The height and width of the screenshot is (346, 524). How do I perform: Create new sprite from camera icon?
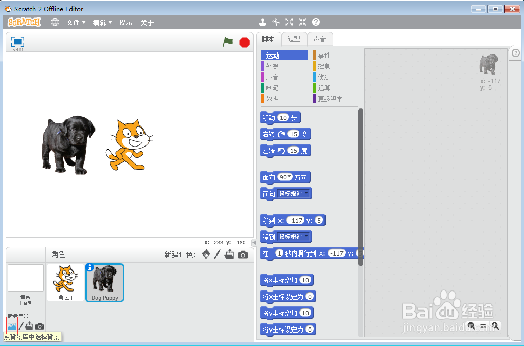[x=243, y=255]
